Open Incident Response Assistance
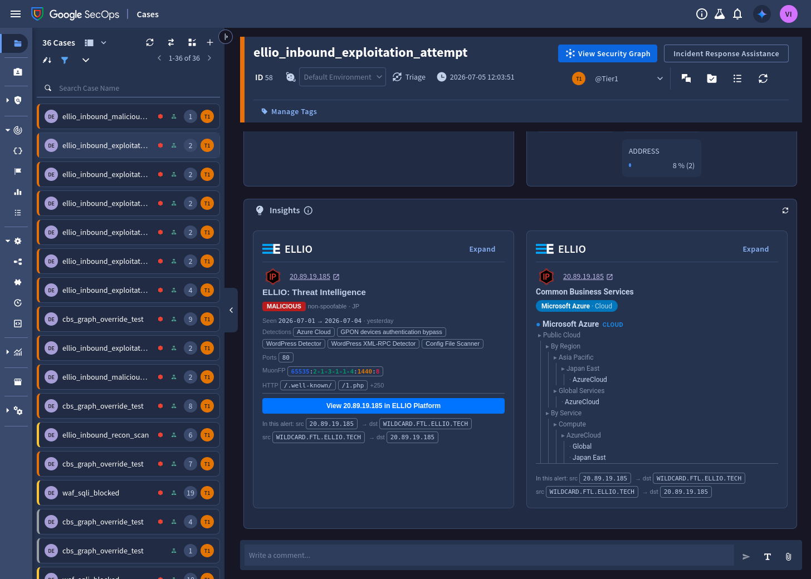Image resolution: width=811 pixels, height=579 pixels. [x=726, y=53]
